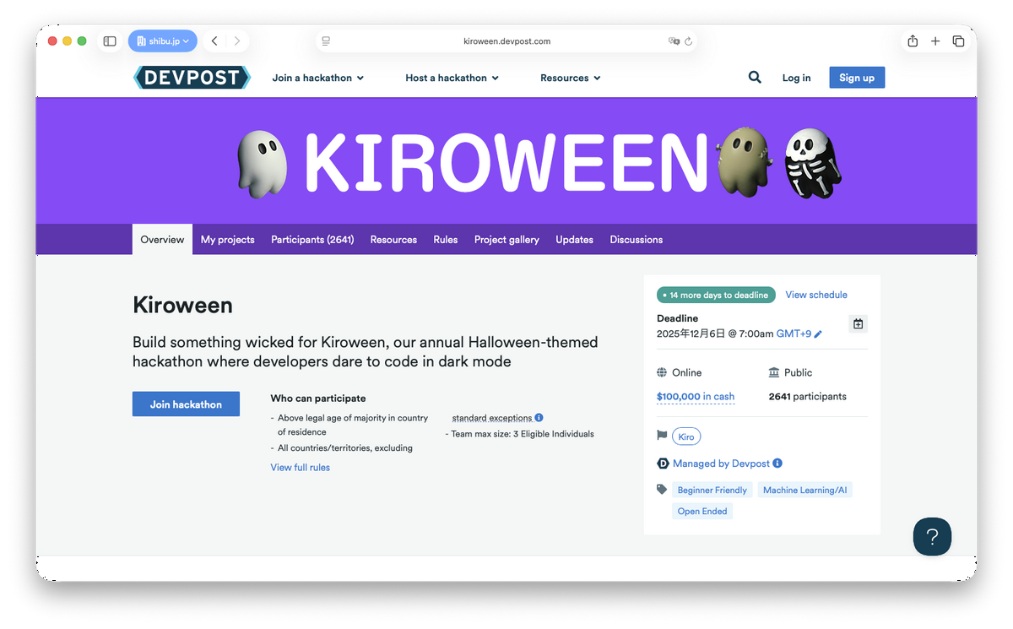This screenshot has height=629, width=1013.
Task: Click the add-to-calendar icon beside Deadline
Action: pos(858,324)
